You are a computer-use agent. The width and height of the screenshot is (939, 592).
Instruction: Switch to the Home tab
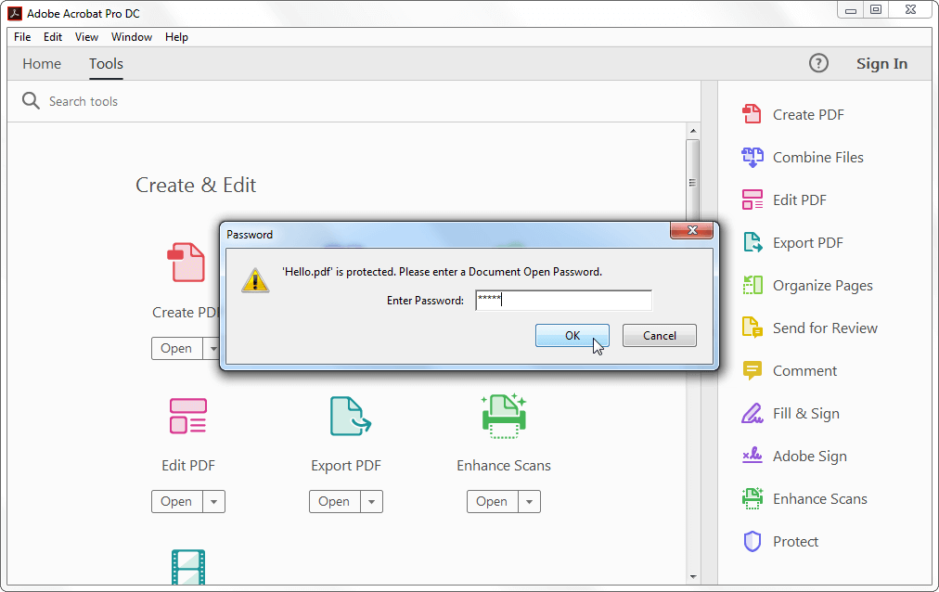(x=42, y=63)
